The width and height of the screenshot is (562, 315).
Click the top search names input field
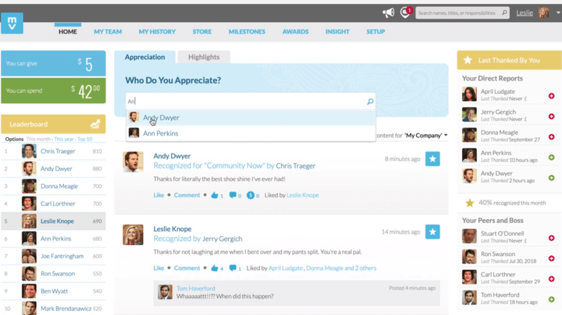point(458,13)
